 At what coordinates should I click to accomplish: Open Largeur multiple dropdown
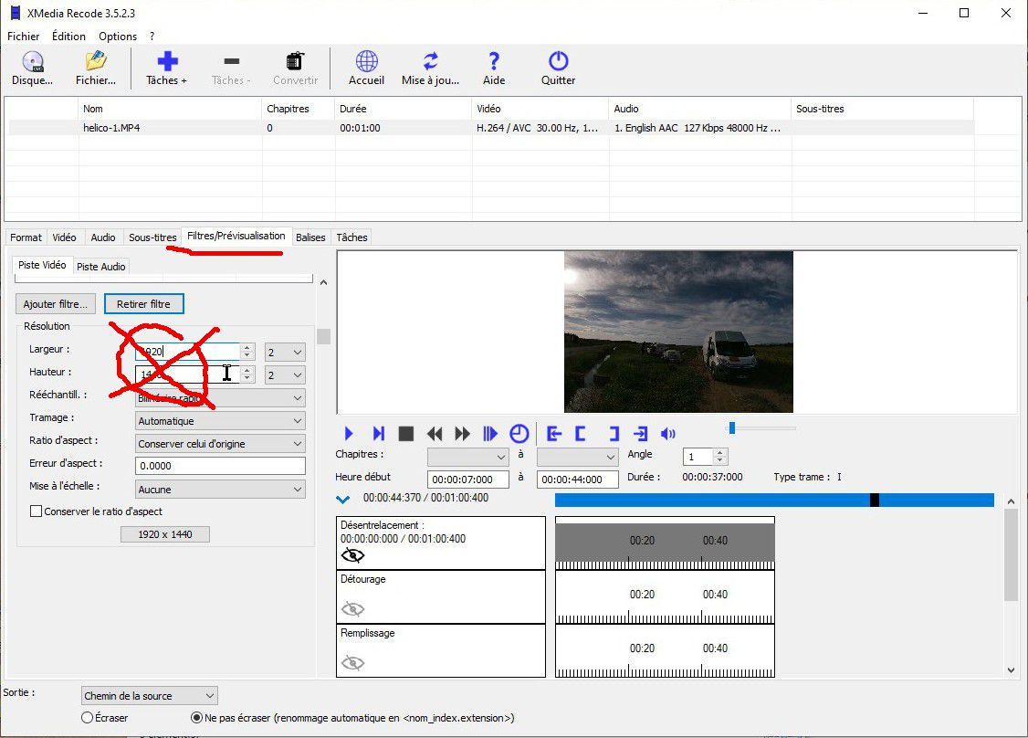[x=285, y=353]
